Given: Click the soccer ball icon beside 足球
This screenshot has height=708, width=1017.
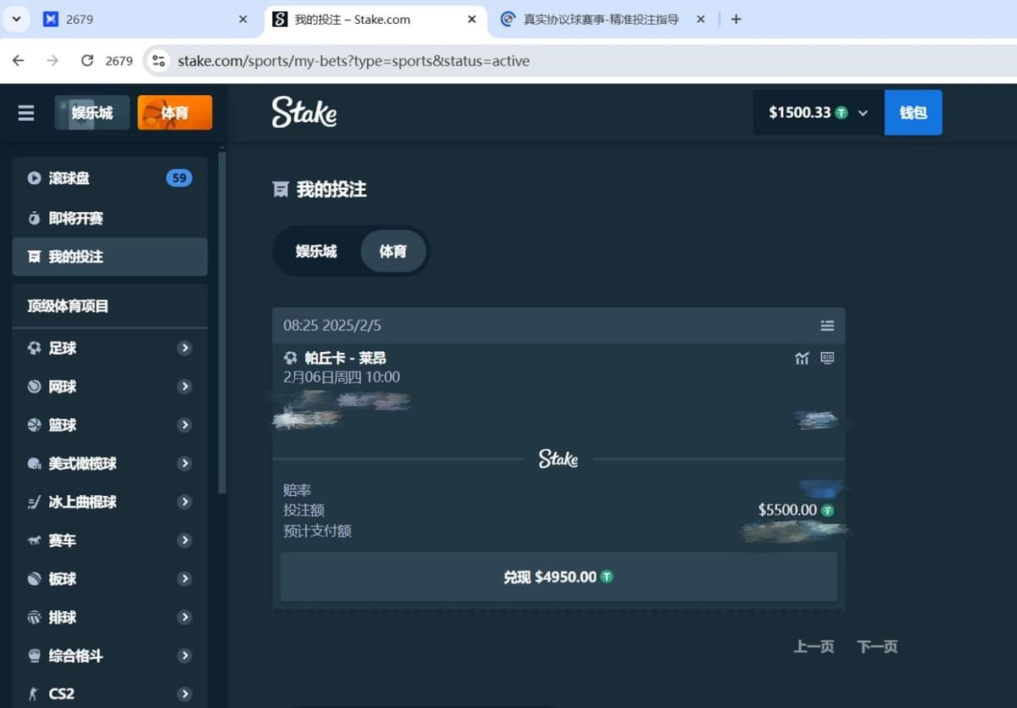Looking at the screenshot, I should pyautogui.click(x=34, y=348).
